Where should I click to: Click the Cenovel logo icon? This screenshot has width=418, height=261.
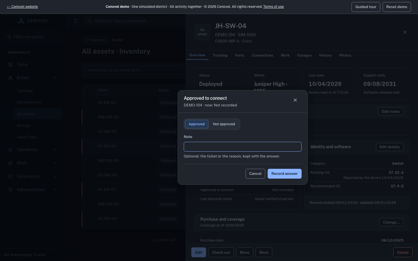coord(21,21)
